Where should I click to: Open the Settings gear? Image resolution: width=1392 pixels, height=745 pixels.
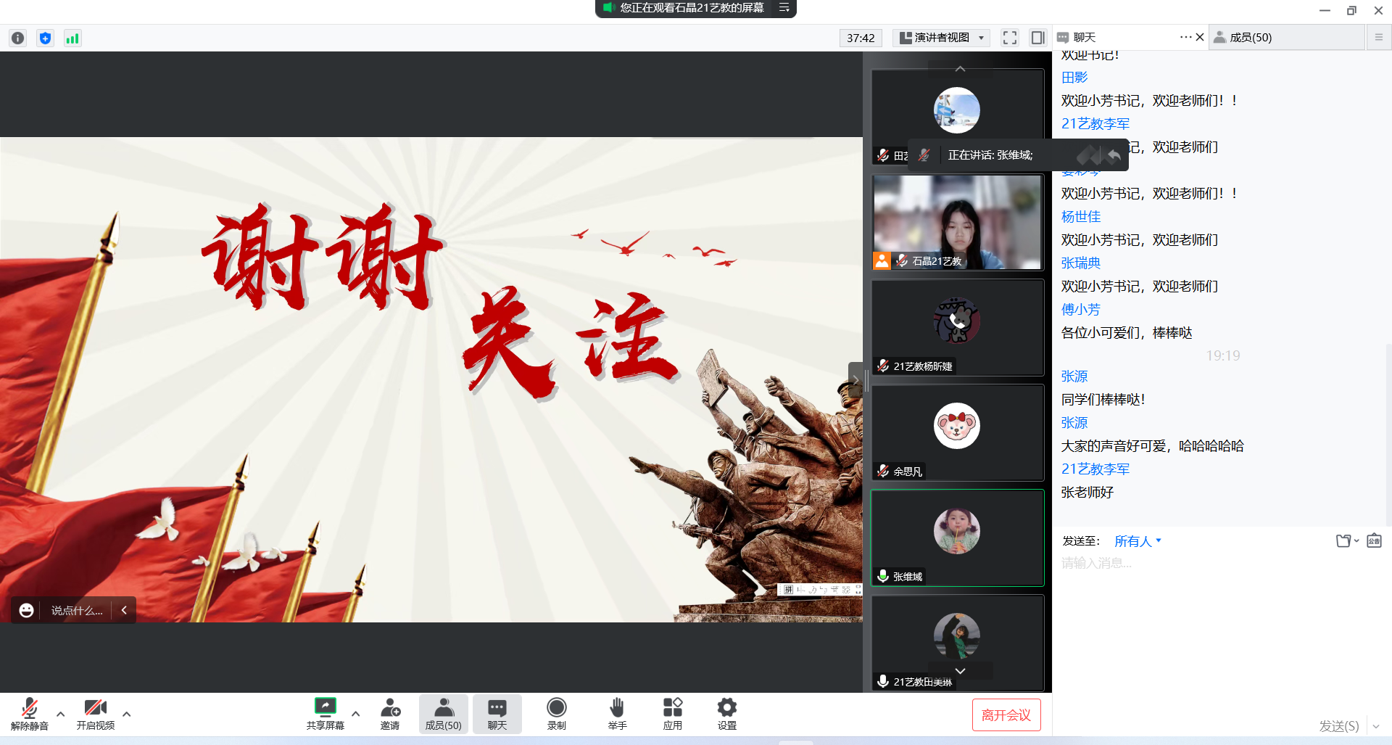click(x=726, y=714)
